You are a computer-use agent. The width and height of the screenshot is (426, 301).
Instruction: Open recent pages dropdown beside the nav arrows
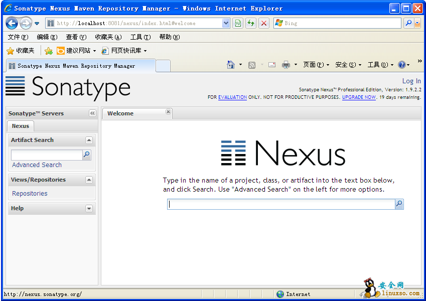(x=37, y=24)
